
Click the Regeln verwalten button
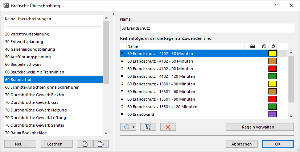tap(259, 127)
